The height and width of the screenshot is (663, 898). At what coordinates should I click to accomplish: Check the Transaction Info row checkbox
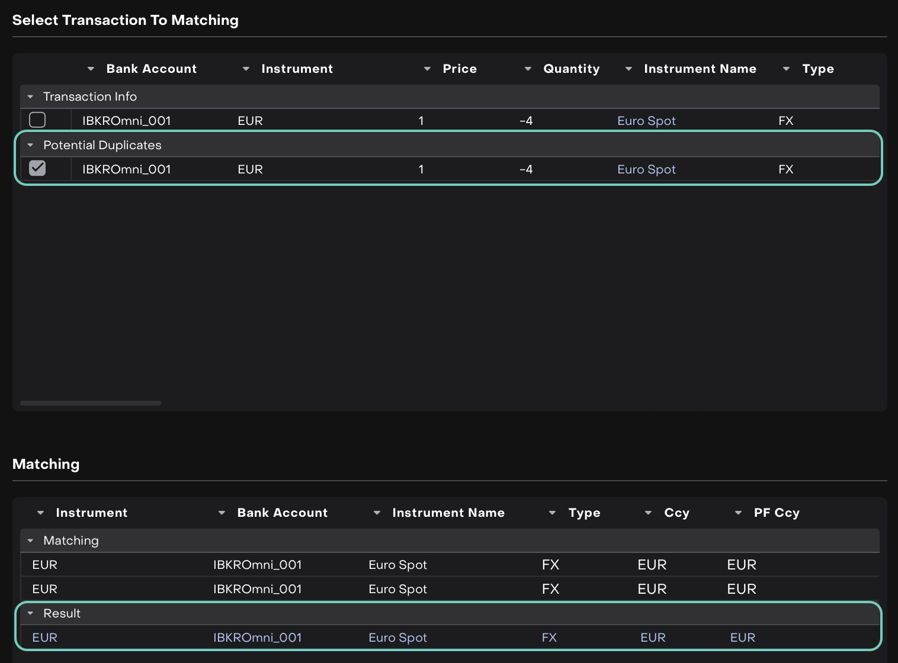coord(37,120)
